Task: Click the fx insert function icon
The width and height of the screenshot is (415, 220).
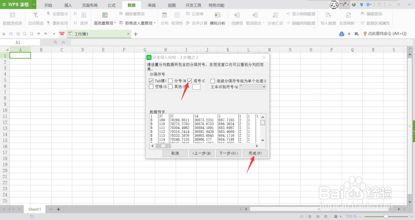Action: click(x=63, y=42)
